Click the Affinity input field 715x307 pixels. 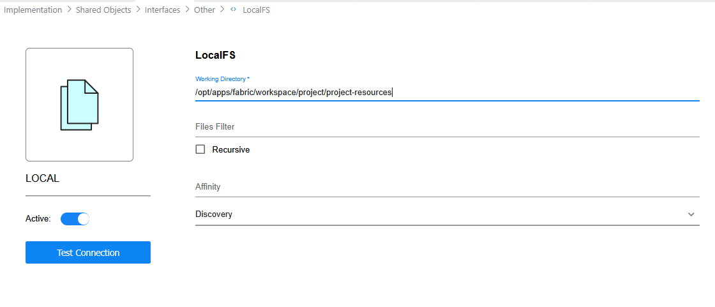coord(447,187)
